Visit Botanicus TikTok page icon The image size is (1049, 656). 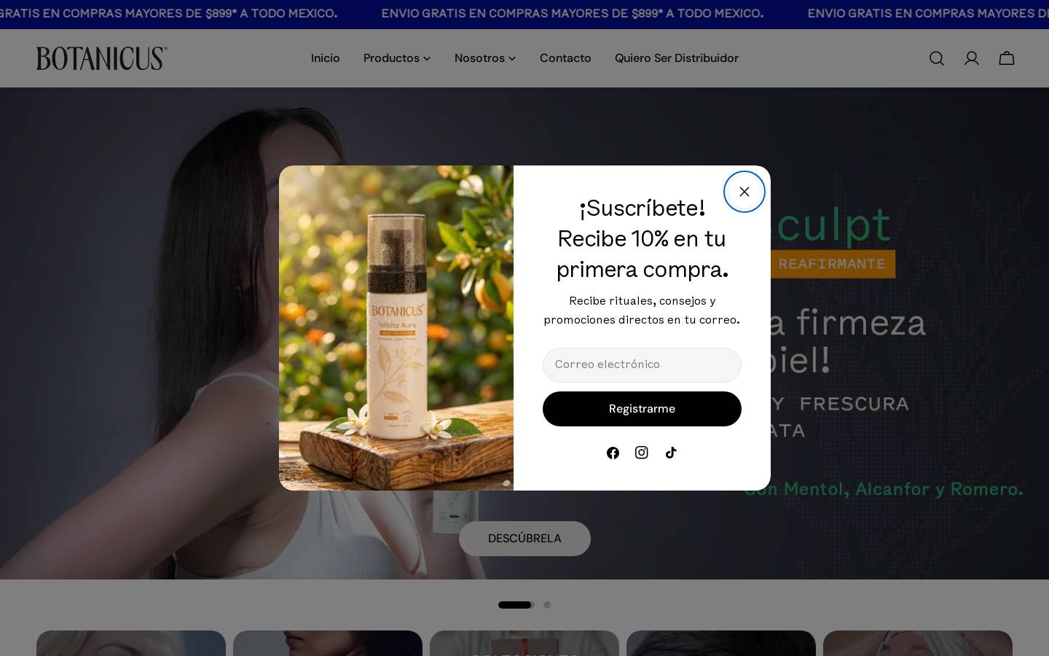671,453
